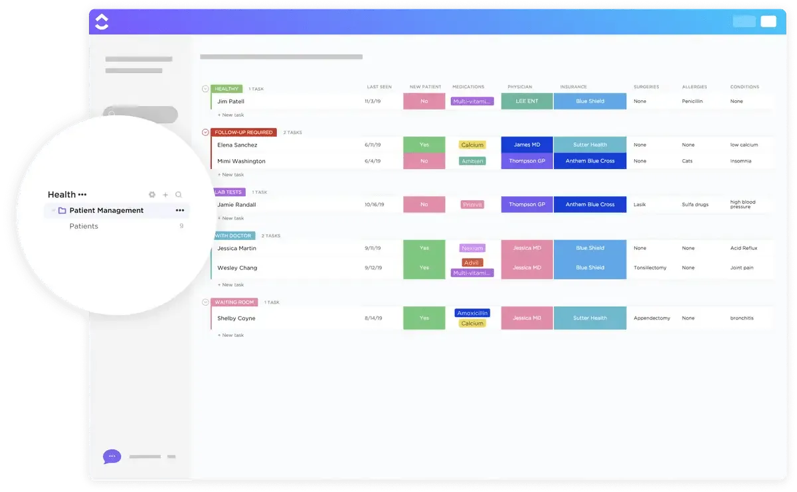
Task: Click the Medications column header
Action: [x=468, y=87]
